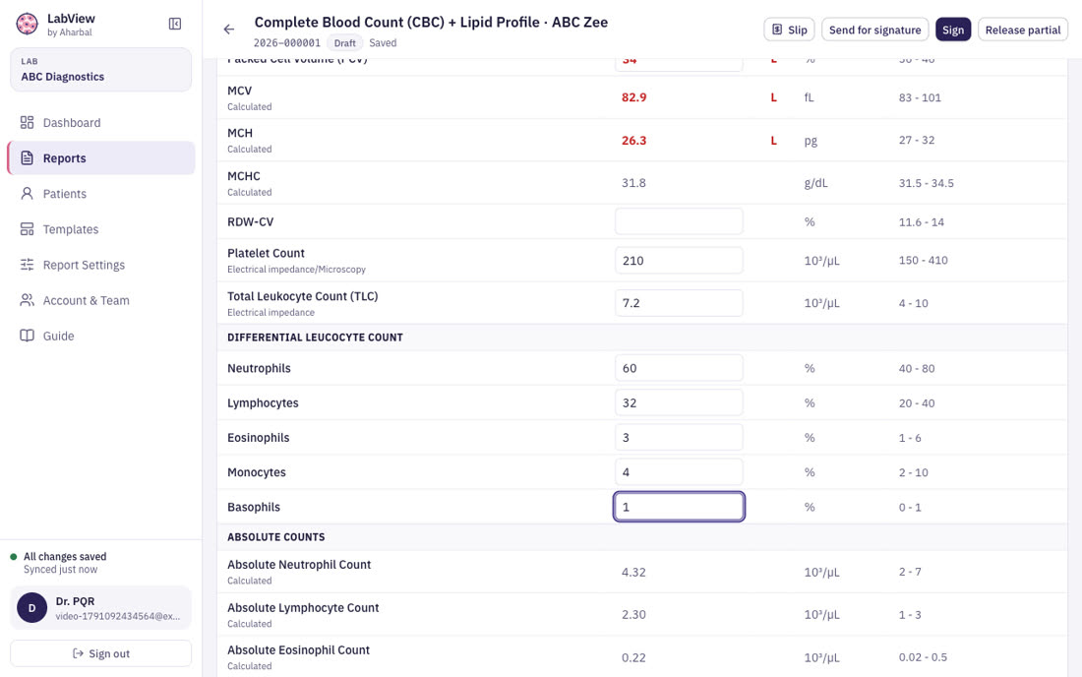Go back using the left arrow icon
The width and height of the screenshot is (1082, 677).
pos(229,30)
